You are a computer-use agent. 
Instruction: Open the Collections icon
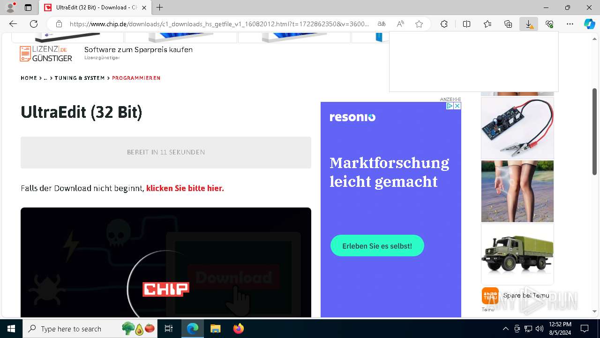508,24
